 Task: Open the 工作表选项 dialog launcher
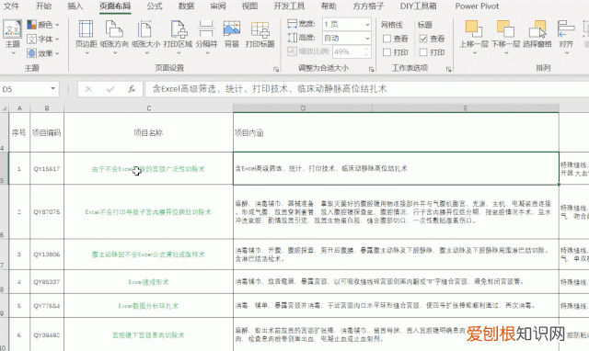click(448, 70)
